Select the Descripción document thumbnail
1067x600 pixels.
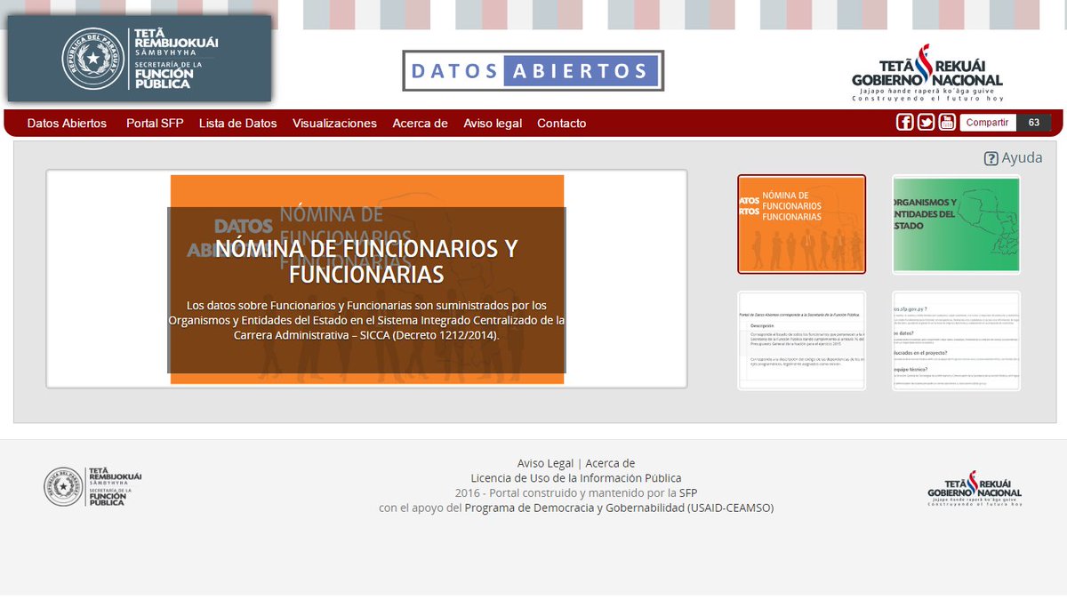[801, 340]
